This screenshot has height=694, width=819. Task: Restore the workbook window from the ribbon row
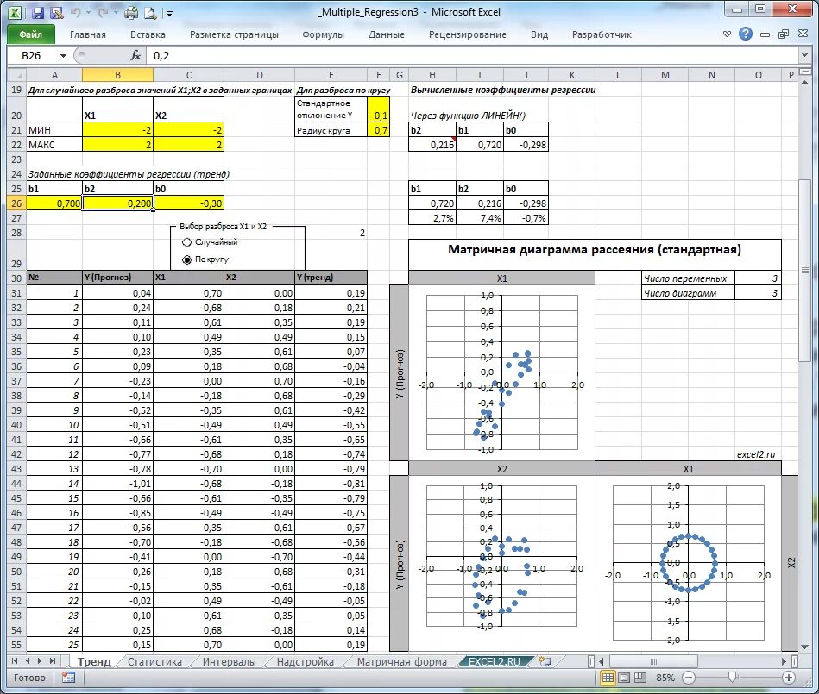[784, 34]
